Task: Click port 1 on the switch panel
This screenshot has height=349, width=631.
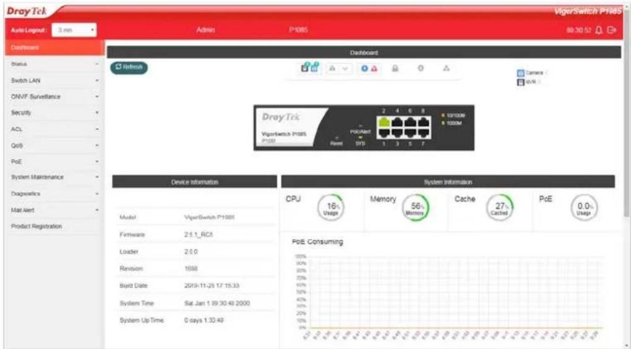Action: [x=384, y=133]
